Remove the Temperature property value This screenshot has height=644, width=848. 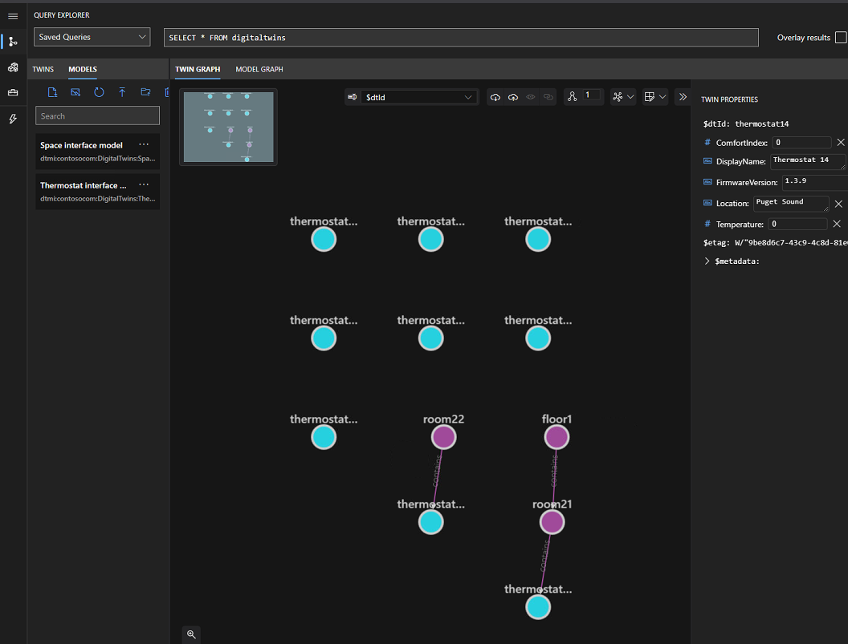(837, 224)
